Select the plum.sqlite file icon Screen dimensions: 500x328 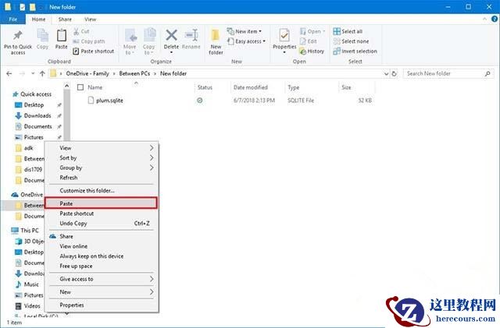click(x=91, y=101)
